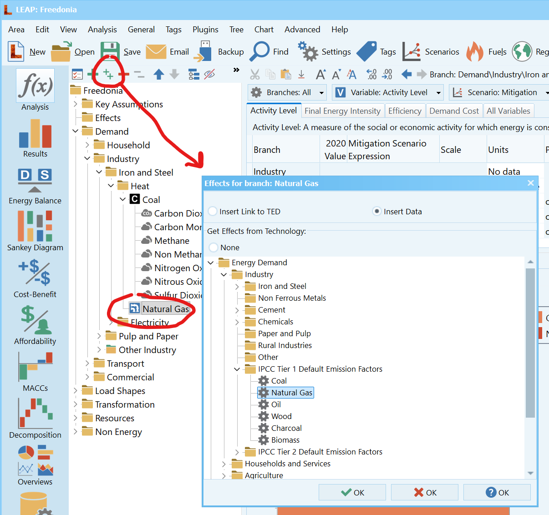Select Natural Gas technology in effects list
This screenshot has height=515, width=549.
[286, 393]
